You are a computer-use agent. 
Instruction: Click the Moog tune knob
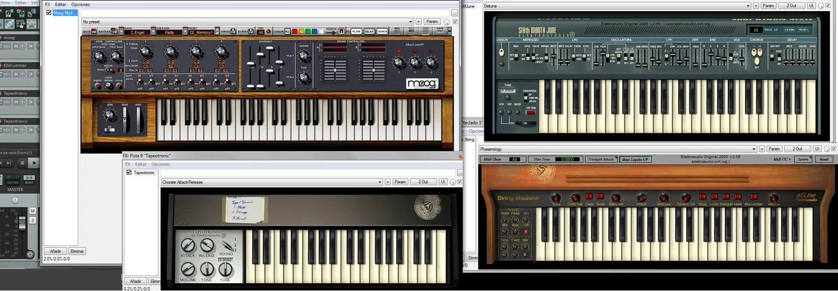click(x=304, y=78)
